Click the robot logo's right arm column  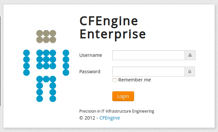pos(66,63)
